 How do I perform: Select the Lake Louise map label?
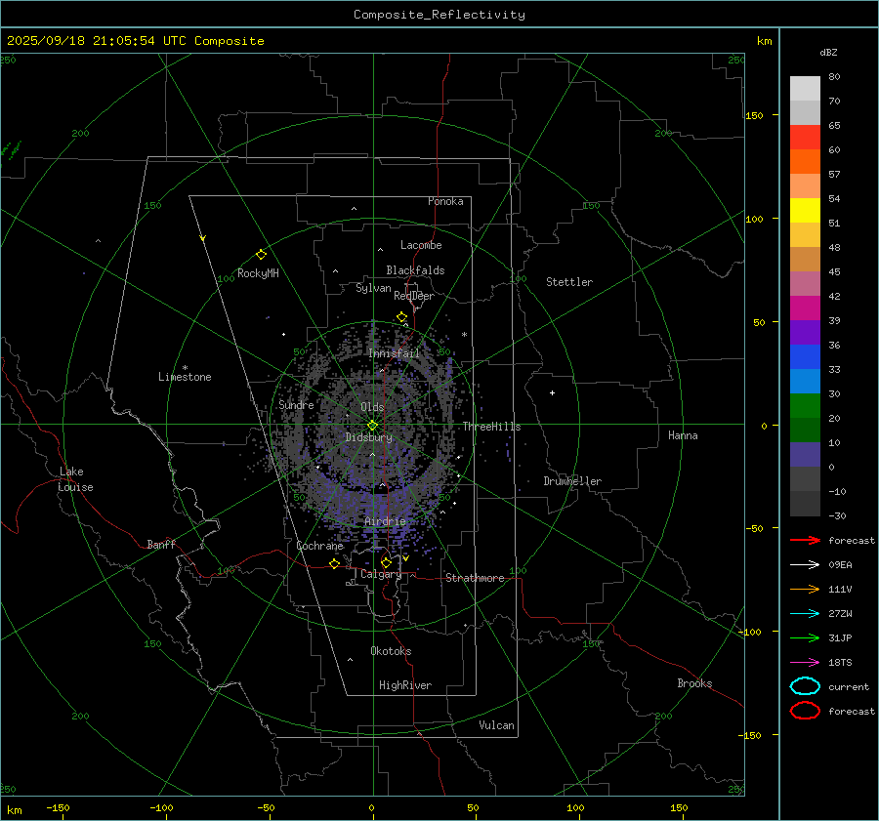click(76, 479)
